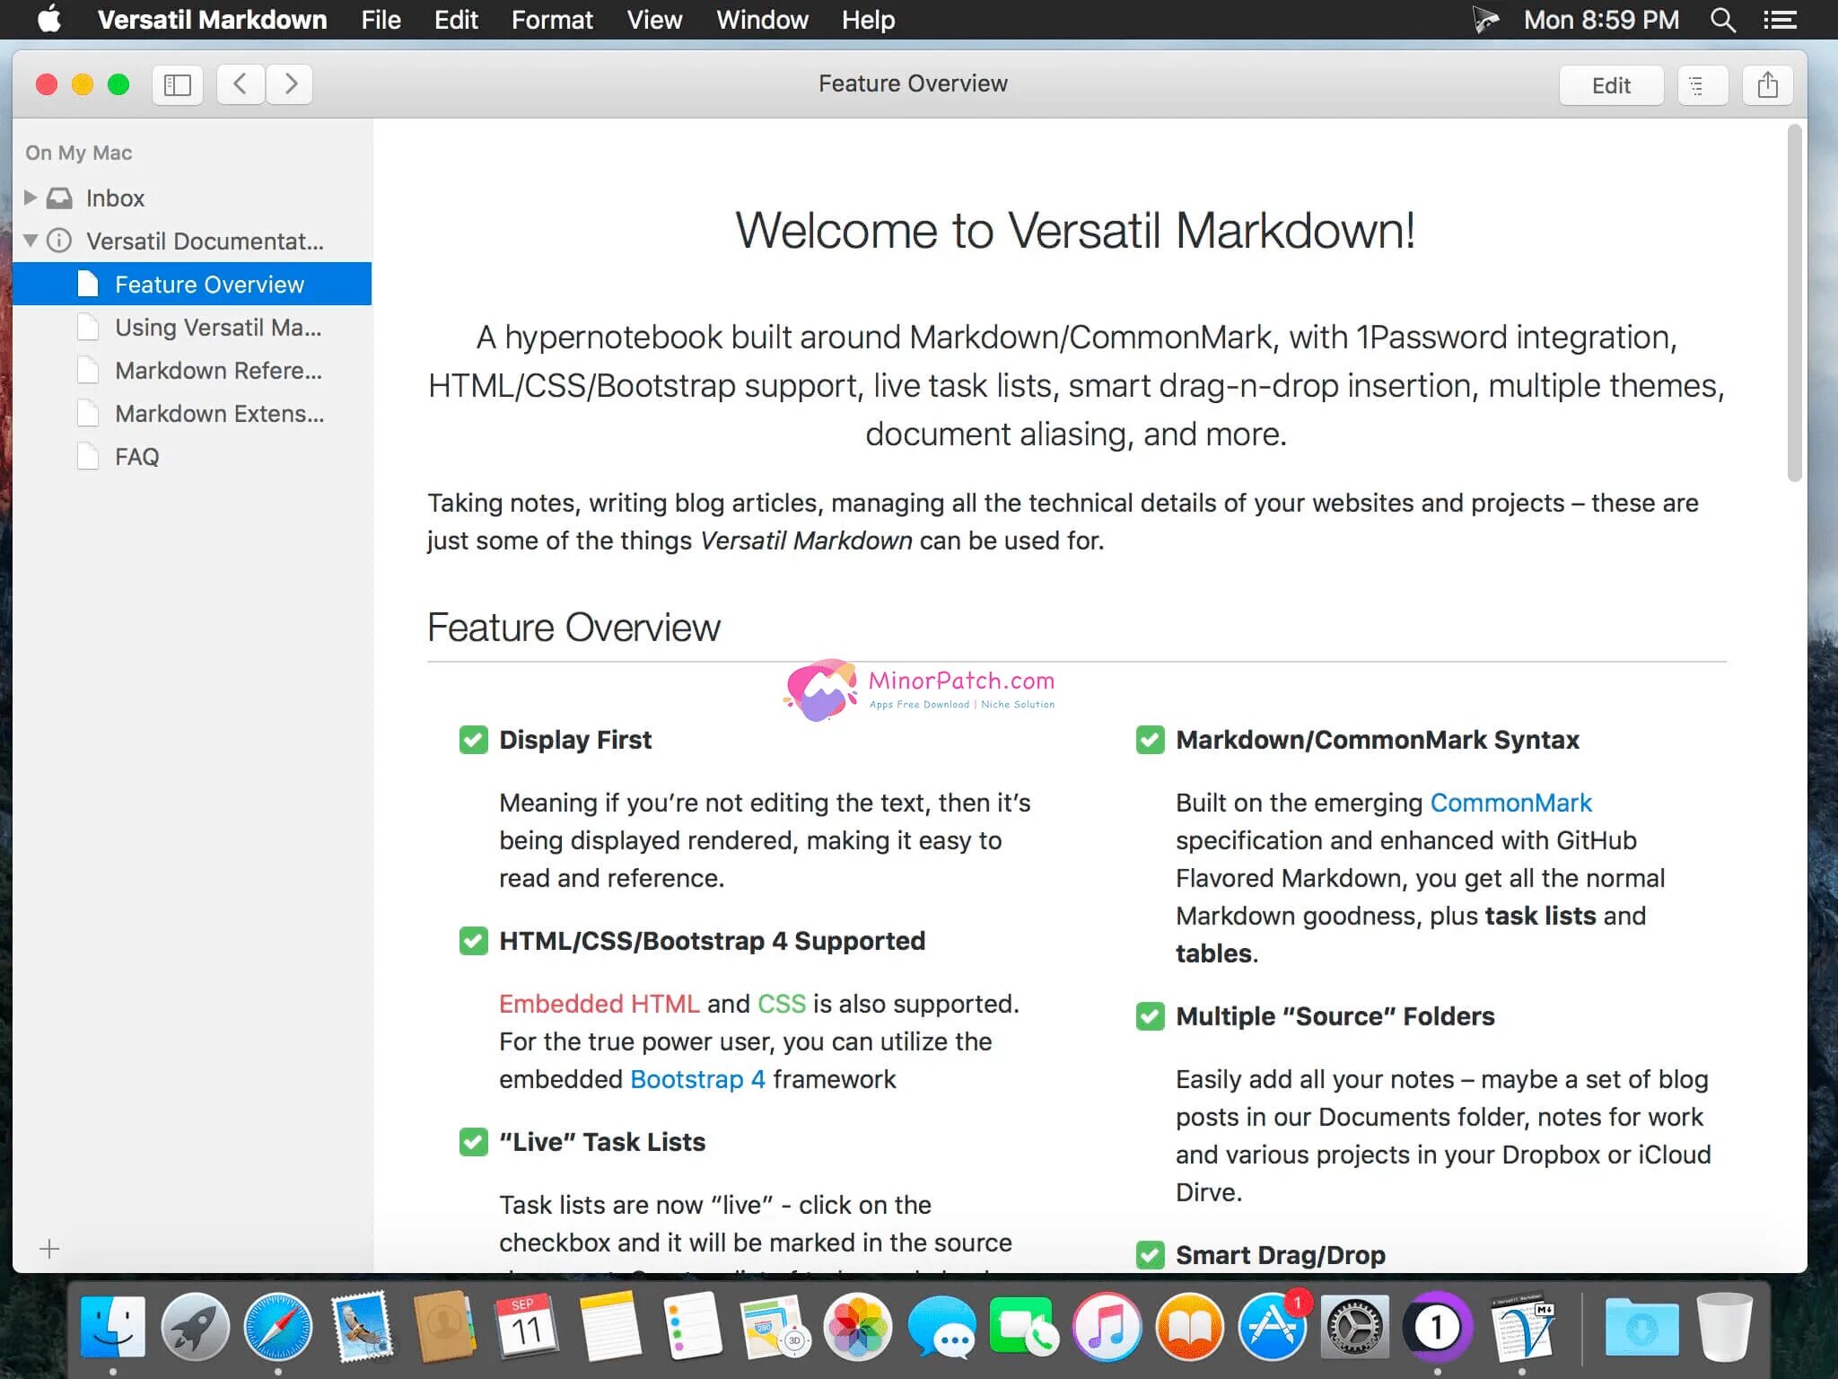Go back with the left chevron button
The height and width of the screenshot is (1379, 1838).
pos(240,85)
